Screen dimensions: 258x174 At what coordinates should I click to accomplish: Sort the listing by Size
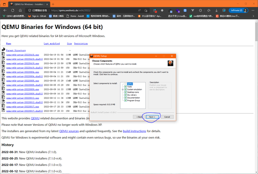69,43
